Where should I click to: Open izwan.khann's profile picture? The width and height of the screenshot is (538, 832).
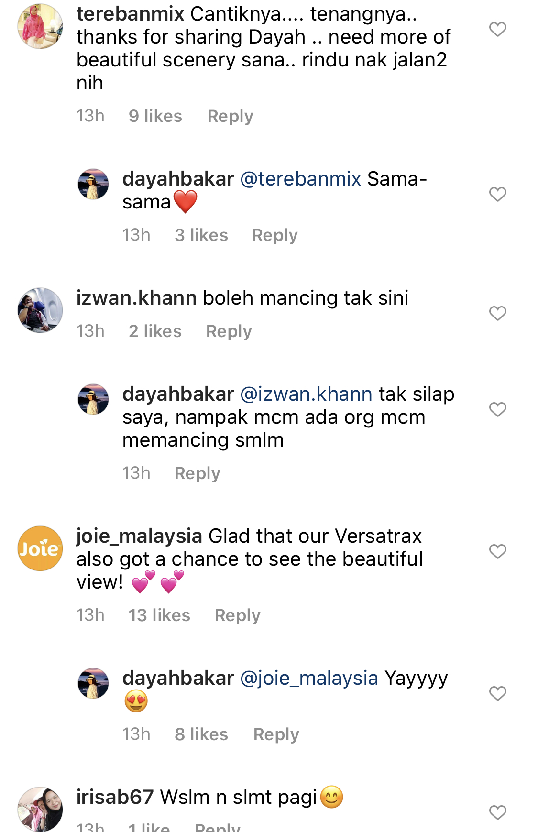pyautogui.click(x=40, y=310)
